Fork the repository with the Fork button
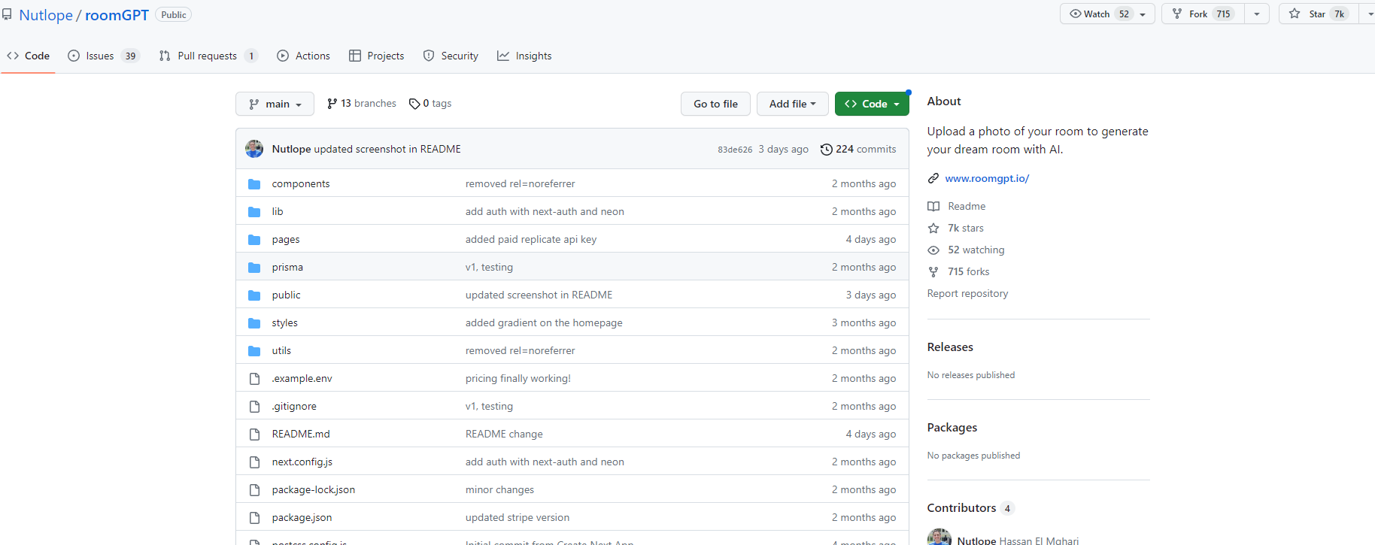Screen dimensions: 1375x545 1203,14
